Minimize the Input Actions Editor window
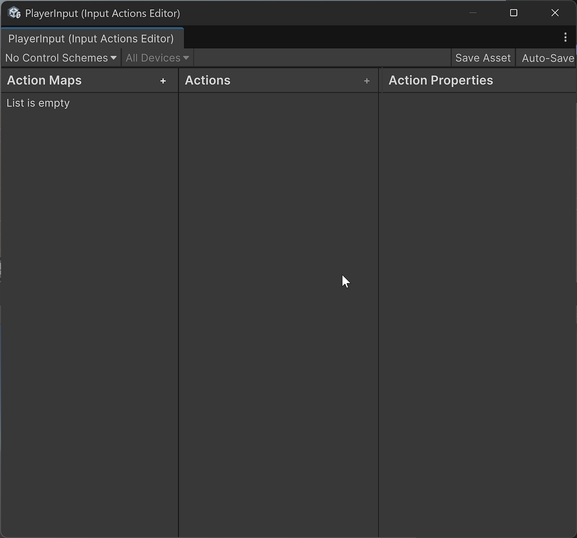The image size is (577, 538). [x=472, y=13]
